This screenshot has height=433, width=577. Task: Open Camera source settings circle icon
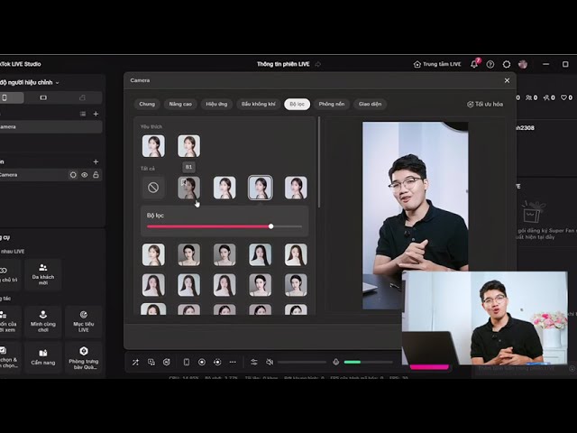73,175
